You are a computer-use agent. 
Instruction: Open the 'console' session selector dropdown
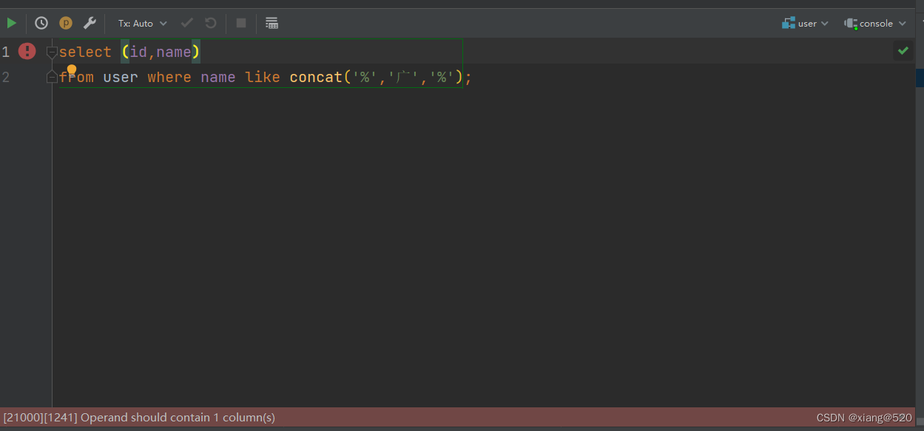click(x=875, y=23)
